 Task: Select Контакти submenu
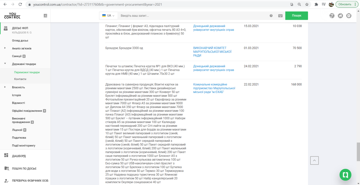[20, 79]
